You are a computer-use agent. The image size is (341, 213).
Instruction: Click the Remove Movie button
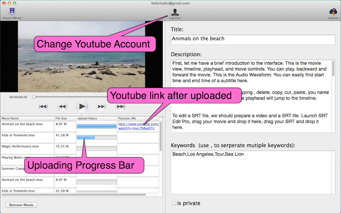21,205
